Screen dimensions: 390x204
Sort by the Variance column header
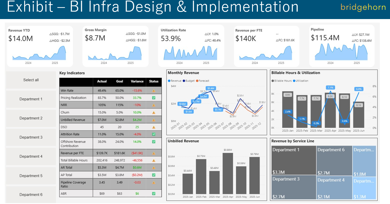pyautogui.click(x=137, y=81)
